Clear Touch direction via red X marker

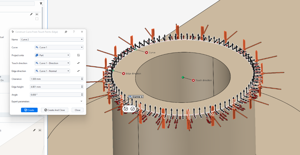(x=193, y=80)
